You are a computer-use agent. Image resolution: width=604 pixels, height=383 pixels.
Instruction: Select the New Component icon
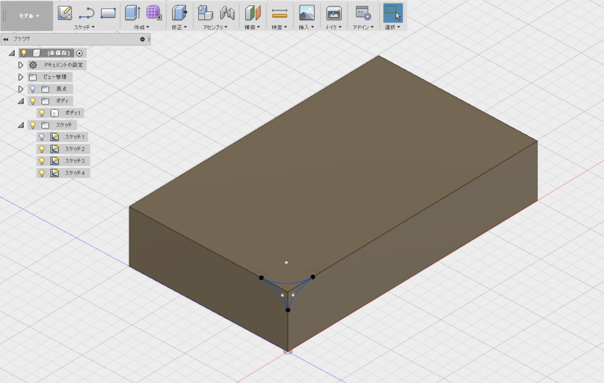(205, 13)
